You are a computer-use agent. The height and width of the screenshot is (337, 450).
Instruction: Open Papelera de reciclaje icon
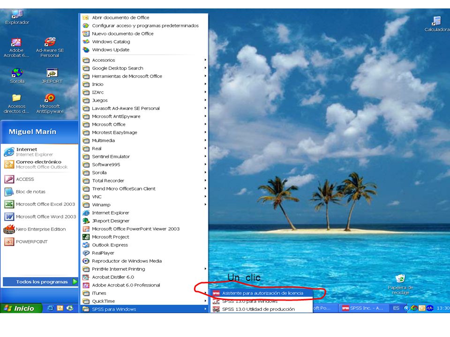(400, 285)
